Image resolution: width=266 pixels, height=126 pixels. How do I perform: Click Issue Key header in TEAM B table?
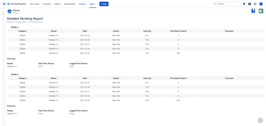click(147, 78)
